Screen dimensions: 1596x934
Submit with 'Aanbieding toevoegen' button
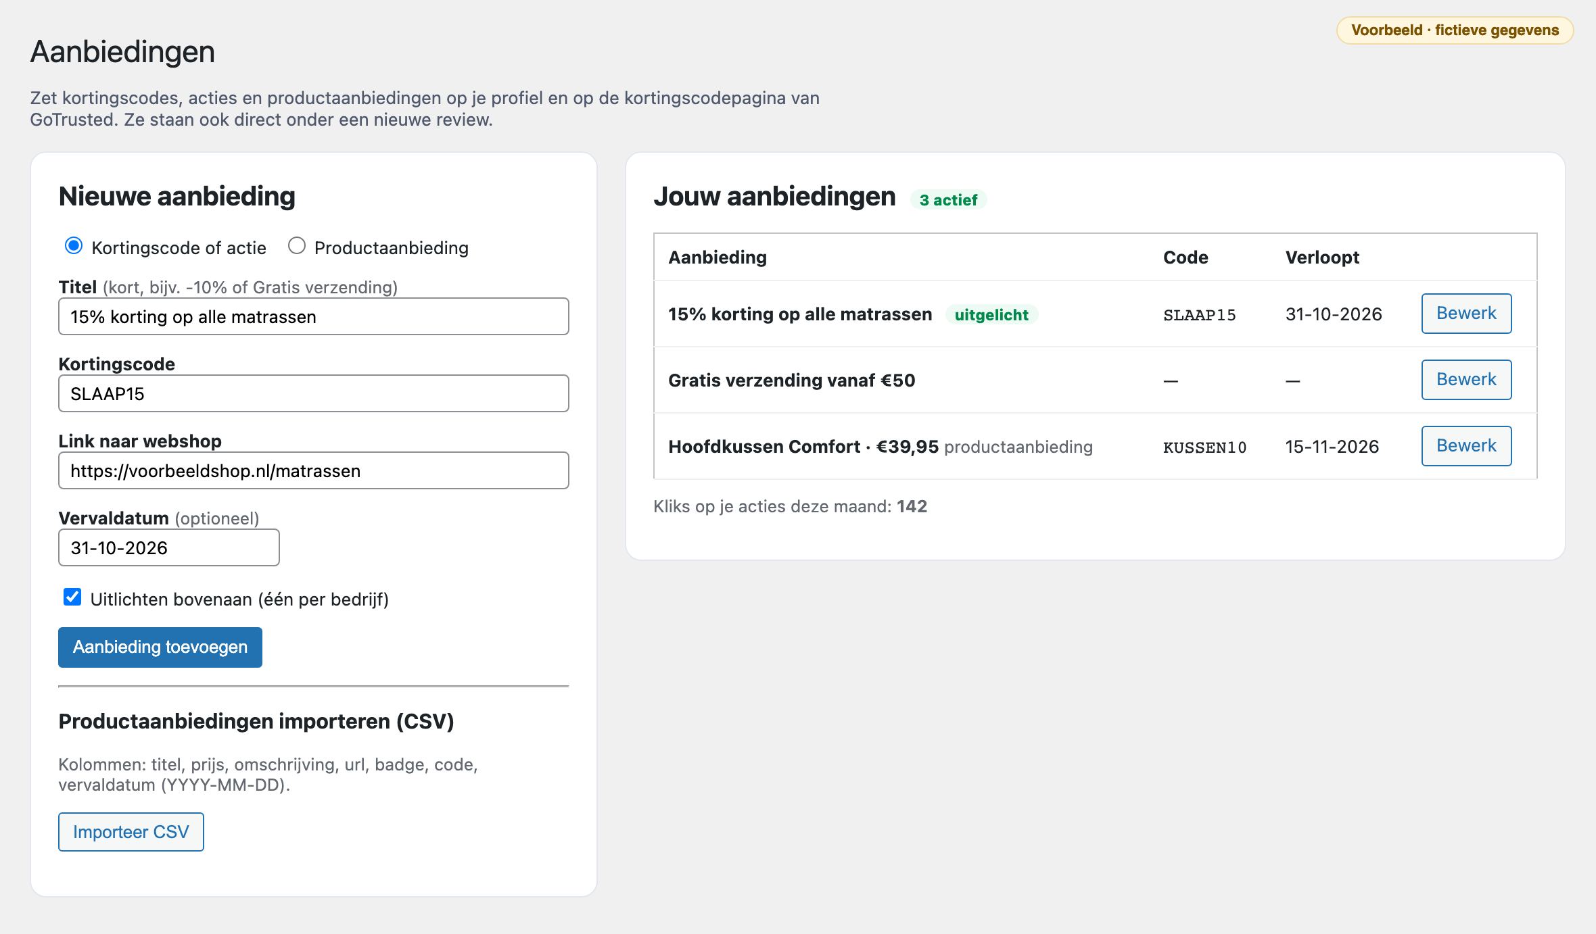click(160, 647)
